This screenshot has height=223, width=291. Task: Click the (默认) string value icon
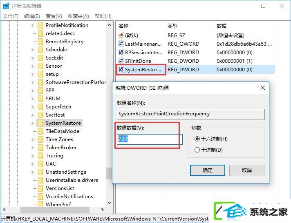click(121, 35)
